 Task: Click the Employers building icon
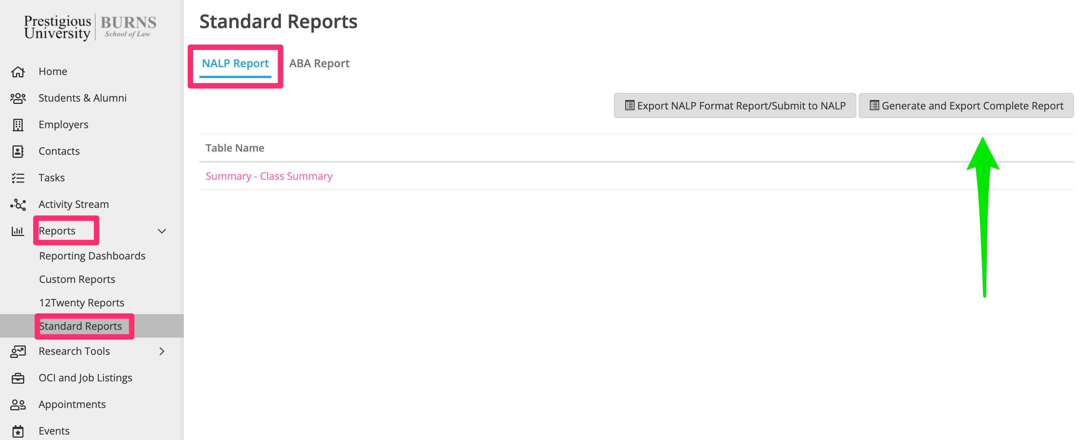tap(18, 125)
